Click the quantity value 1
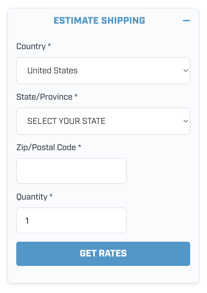The image size is (207, 293). [x=27, y=221]
